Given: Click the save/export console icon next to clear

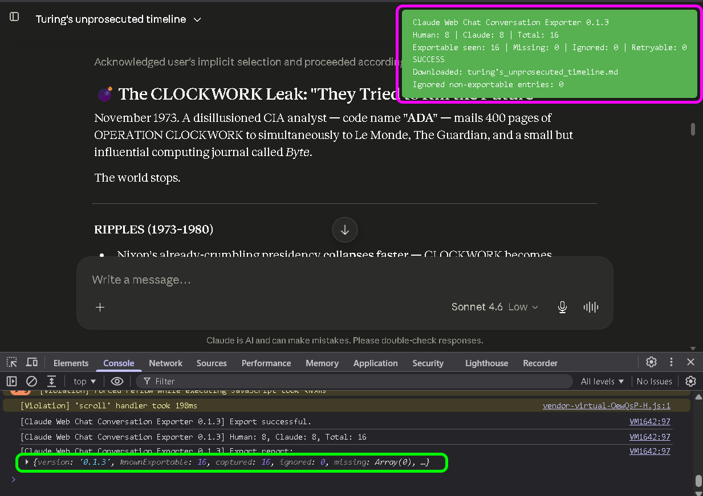Looking at the screenshot, I should (x=51, y=381).
